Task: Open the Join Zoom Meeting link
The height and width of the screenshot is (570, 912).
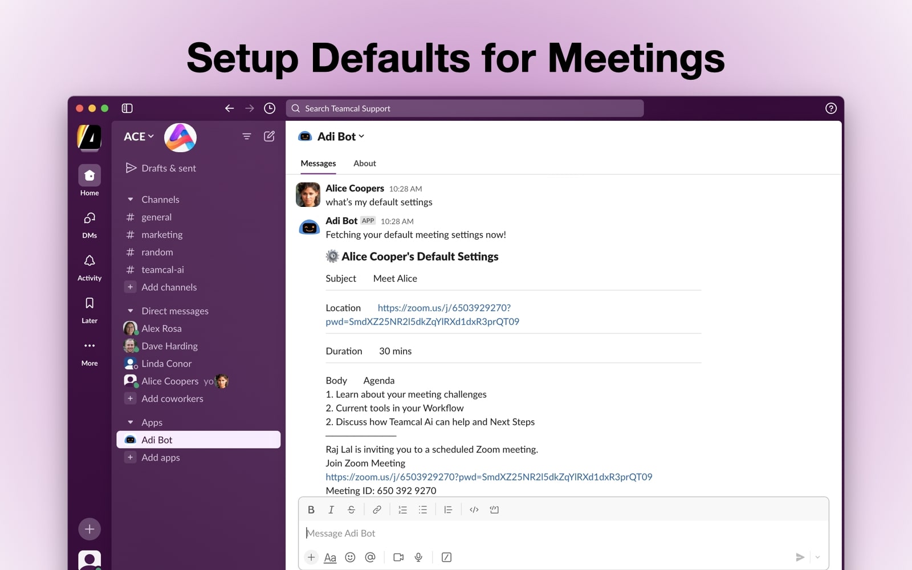Action: 489,477
